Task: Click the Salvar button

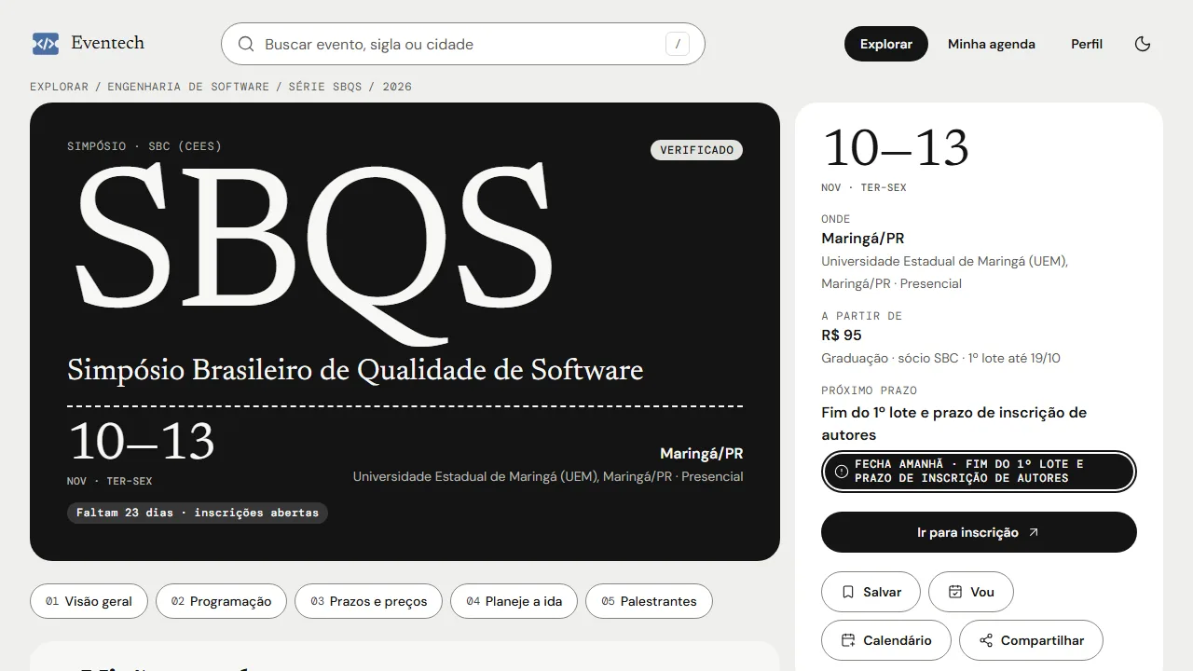Action: tap(871, 592)
